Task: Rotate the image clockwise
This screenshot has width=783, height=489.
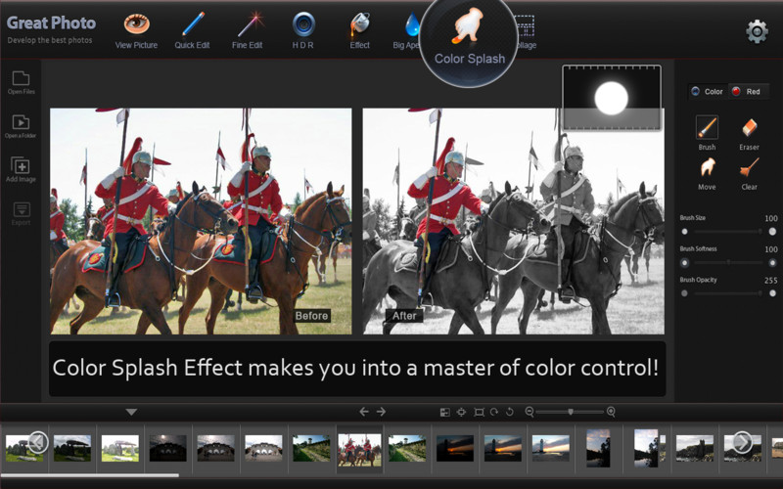Action: (494, 412)
